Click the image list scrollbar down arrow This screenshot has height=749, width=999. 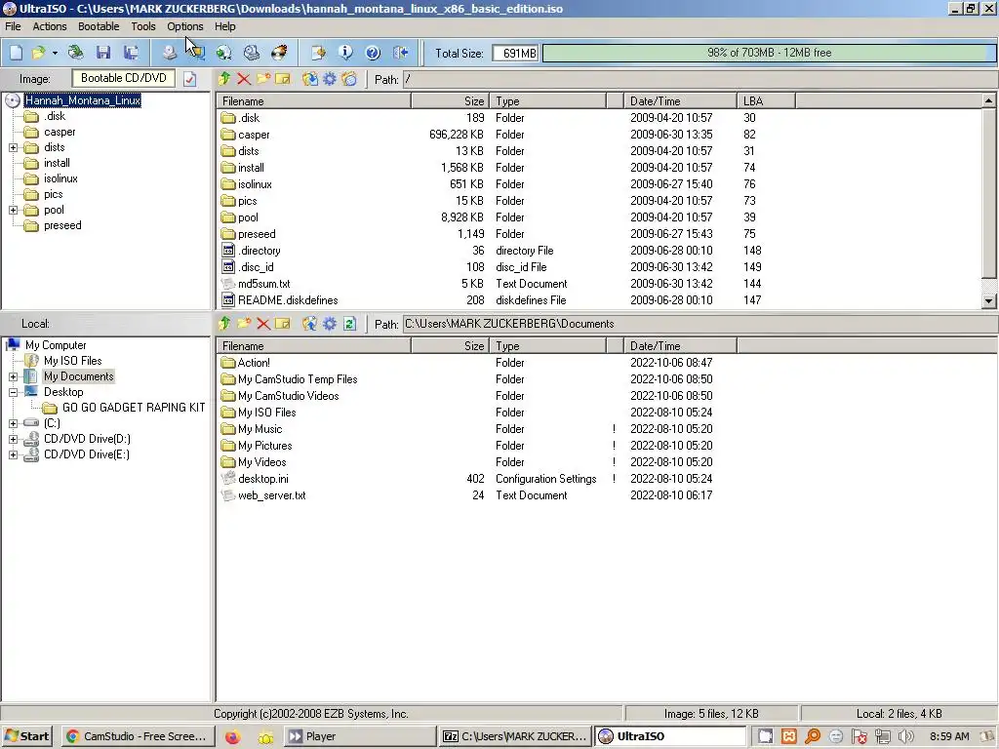click(988, 301)
